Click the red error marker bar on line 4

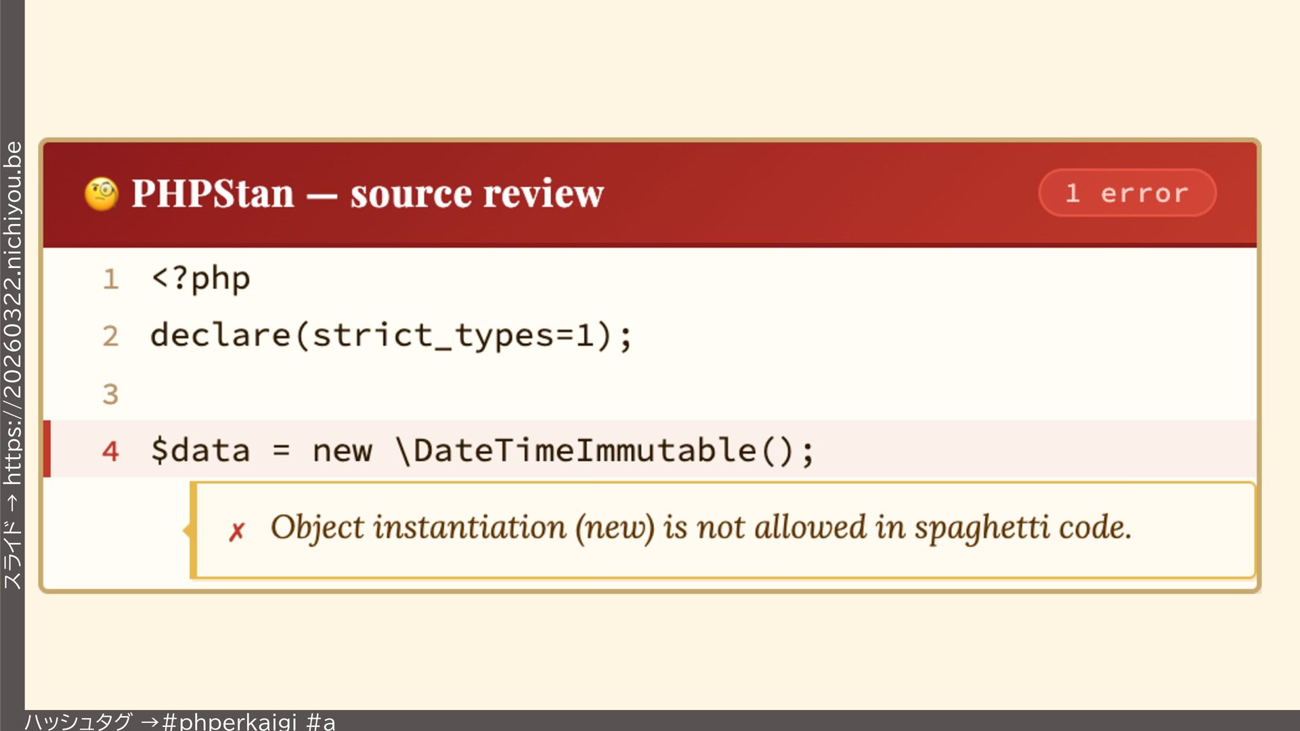47,449
